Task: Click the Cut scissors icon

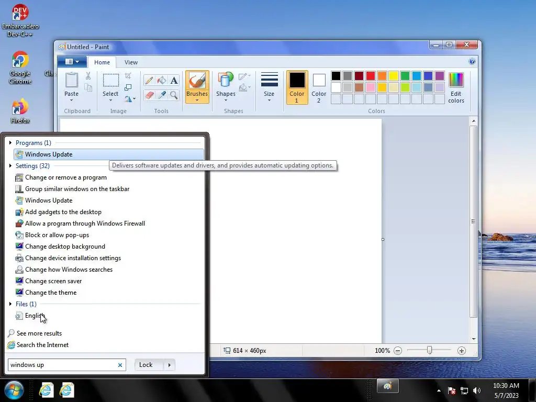Action: [88, 76]
